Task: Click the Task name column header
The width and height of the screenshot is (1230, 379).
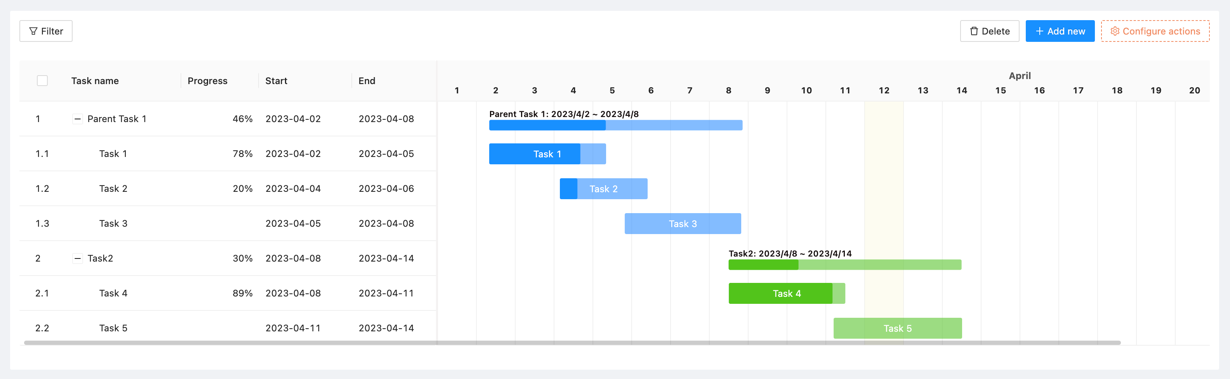Action: click(x=95, y=81)
